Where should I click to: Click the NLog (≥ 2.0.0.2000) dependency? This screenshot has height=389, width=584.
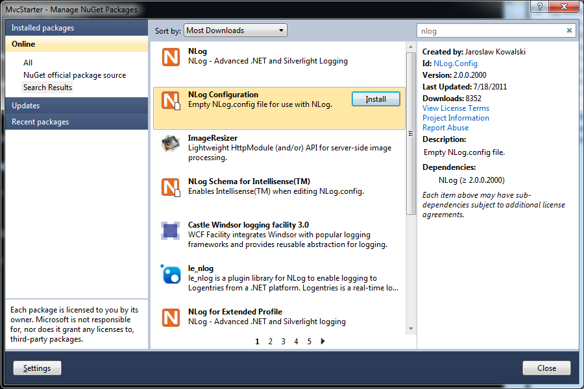pyautogui.click(x=472, y=180)
